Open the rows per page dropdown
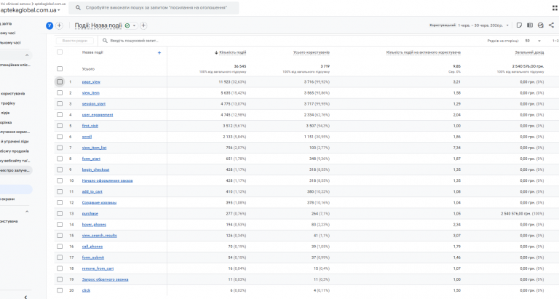The image size is (559, 299). tap(533, 41)
